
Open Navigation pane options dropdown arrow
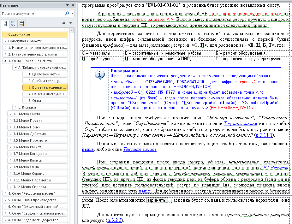click(x=68, y=5)
